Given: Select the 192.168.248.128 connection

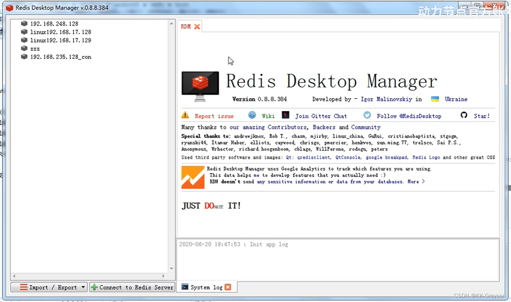Looking at the screenshot, I should pos(54,24).
